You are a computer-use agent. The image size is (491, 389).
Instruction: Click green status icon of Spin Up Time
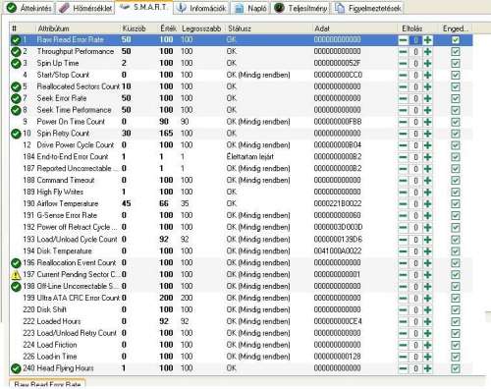pyautogui.click(x=16, y=63)
